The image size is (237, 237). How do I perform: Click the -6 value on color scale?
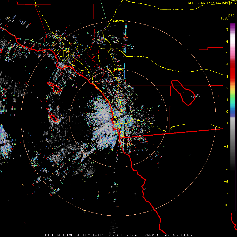point(226,182)
